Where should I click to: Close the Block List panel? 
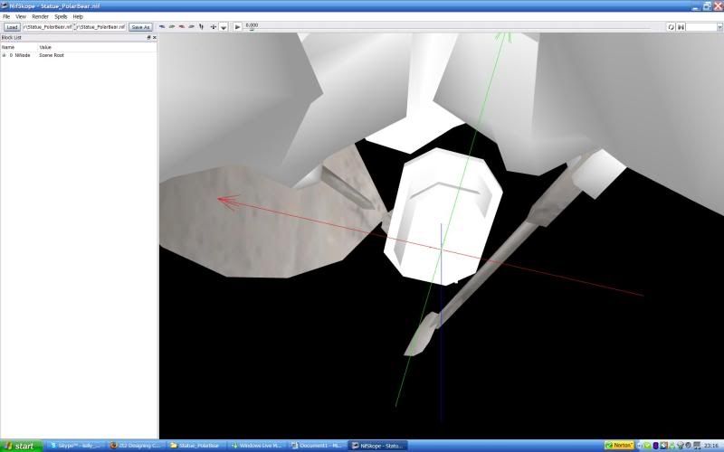click(155, 38)
